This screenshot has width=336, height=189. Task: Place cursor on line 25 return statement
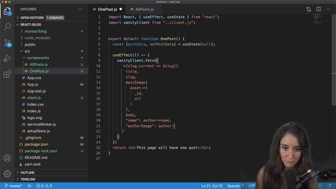[x=162, y=148]
